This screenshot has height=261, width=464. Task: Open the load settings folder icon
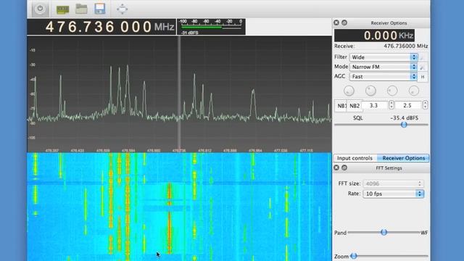[81, 9]
